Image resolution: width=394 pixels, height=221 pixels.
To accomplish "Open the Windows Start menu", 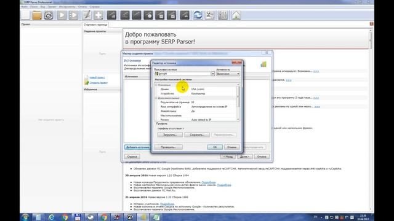I will coord(25,217).
